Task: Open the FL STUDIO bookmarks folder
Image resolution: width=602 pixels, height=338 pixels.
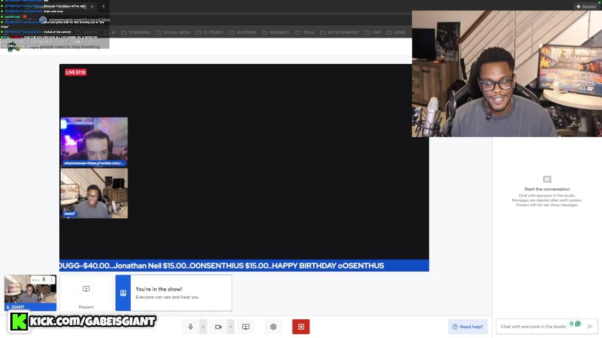Action: (209, 32)
